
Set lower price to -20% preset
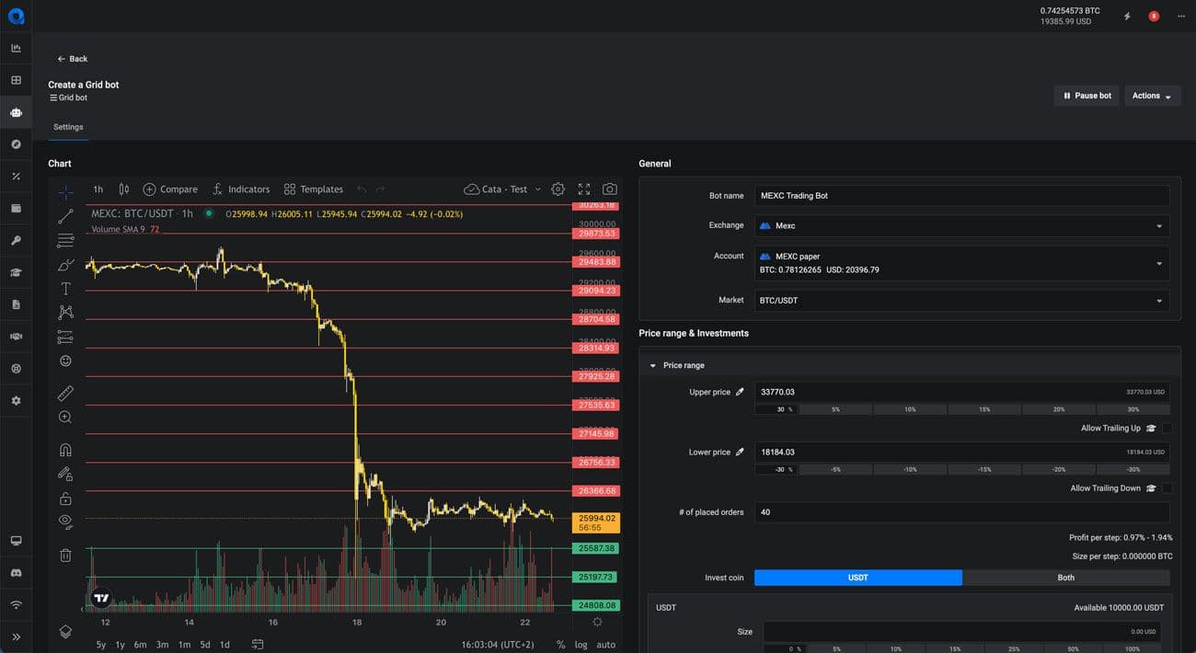(x=1059, y=469)
